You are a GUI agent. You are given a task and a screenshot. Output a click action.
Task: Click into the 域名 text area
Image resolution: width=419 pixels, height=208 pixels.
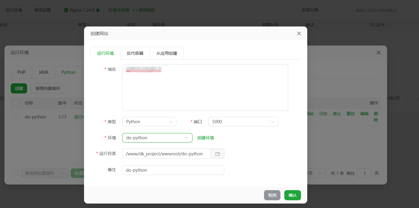[205, 89]
